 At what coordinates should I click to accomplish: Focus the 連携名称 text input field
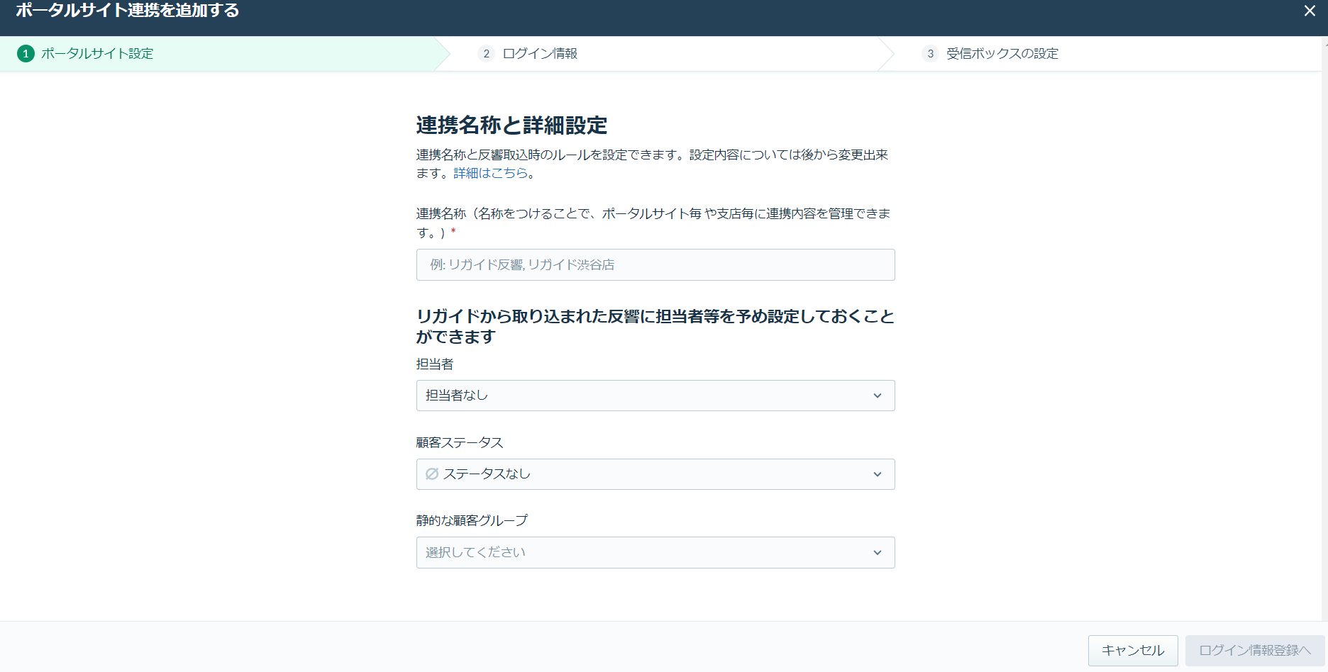tap(655, 264)
